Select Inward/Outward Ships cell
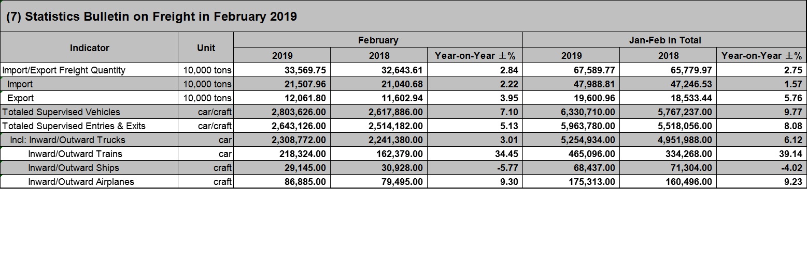The width and height of the screenshot is (807, 279). [x=89, y=168]
